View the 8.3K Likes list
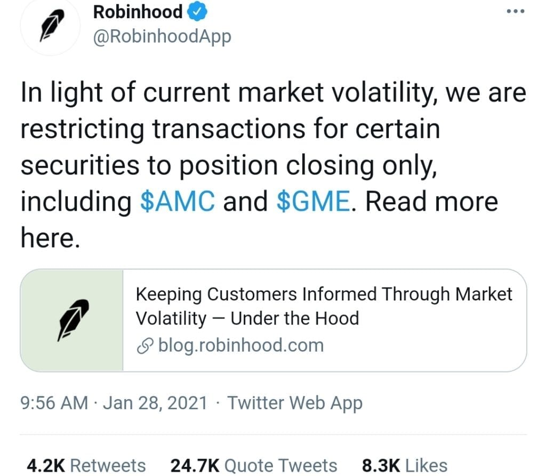The width and height of the screenshot is (546, 476). (405, 465)
